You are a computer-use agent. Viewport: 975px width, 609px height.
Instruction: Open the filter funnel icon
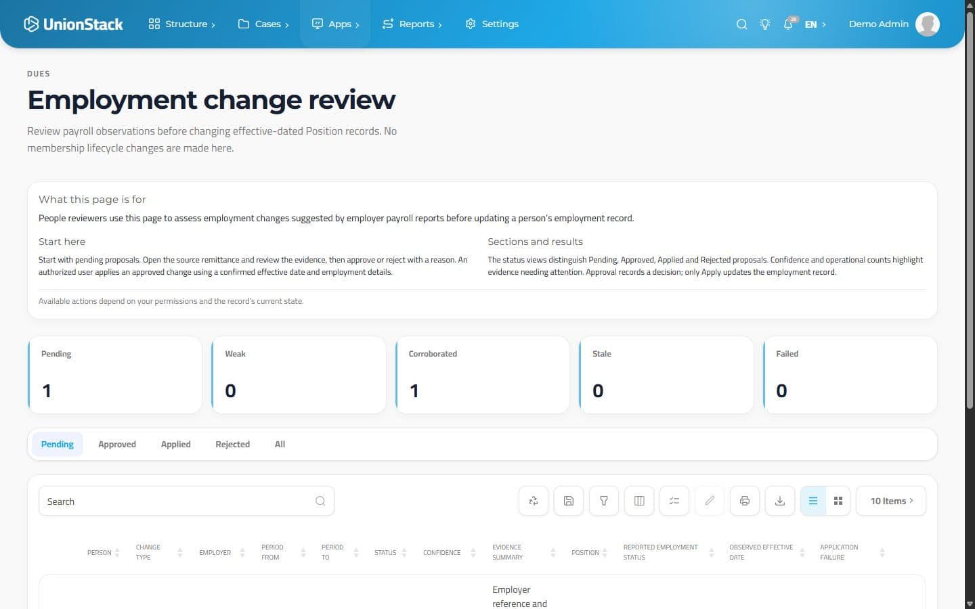(x=604, y=501)
